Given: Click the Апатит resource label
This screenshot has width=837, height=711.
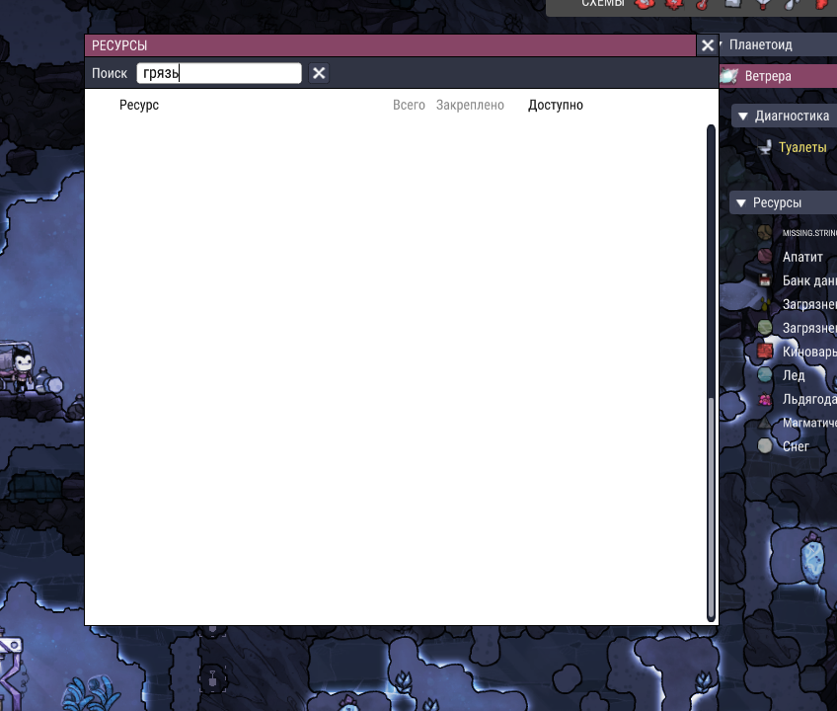Looking at the screenshot, I should point(802,257).
